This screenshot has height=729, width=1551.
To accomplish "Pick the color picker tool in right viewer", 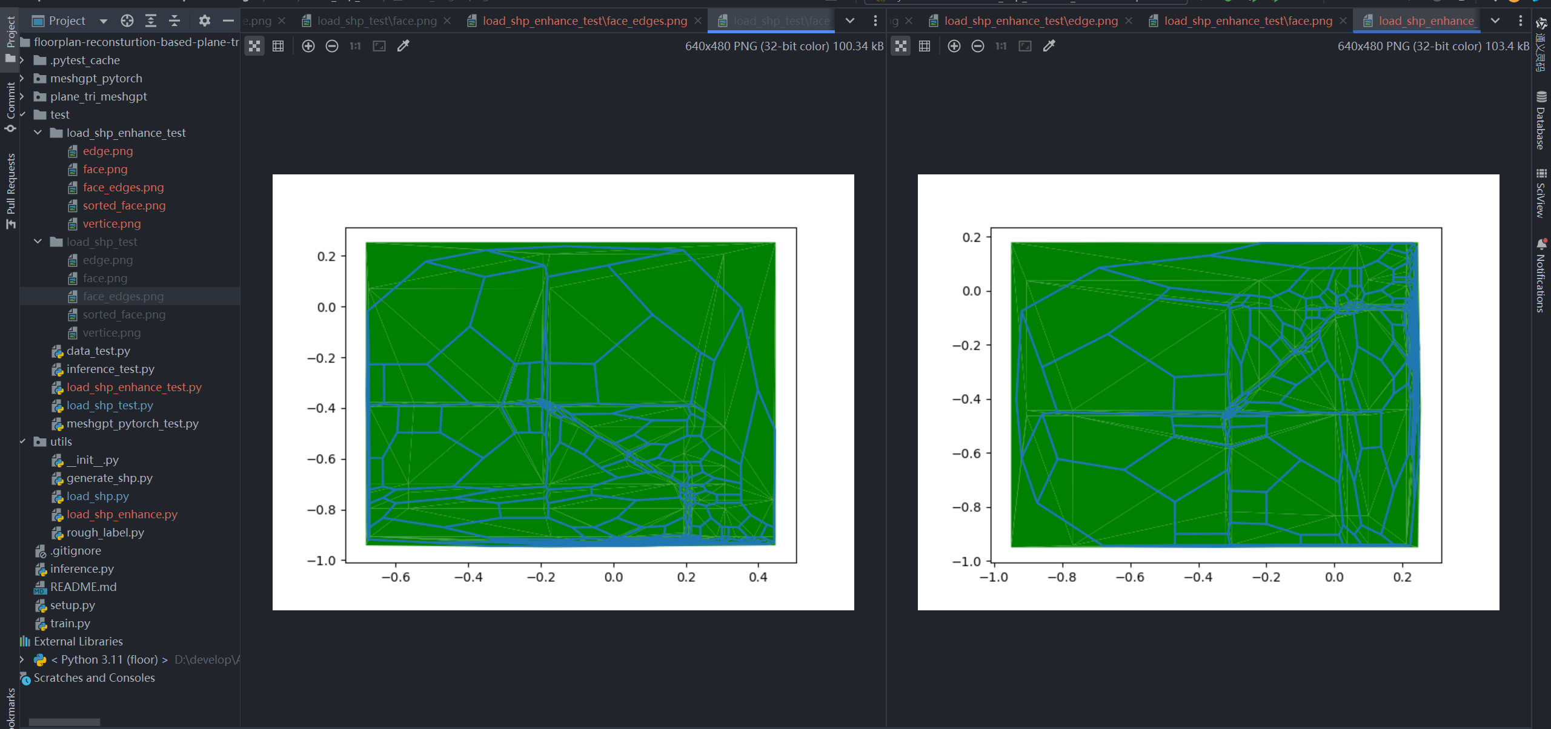I will (x=1049, y=46).
